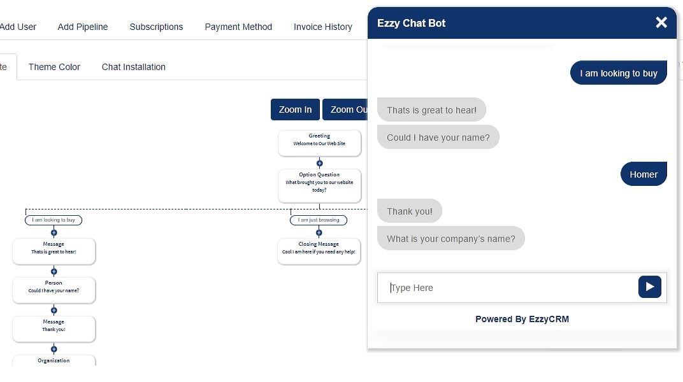Switch to the Theme Color tab
This screenshot has height=382, width=683.
(54, 67)
